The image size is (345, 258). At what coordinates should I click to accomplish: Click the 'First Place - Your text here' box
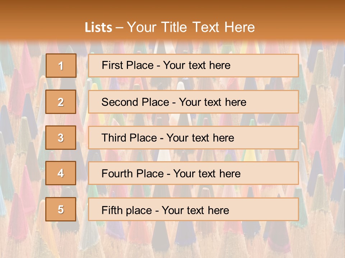click(x=193, y=66)
